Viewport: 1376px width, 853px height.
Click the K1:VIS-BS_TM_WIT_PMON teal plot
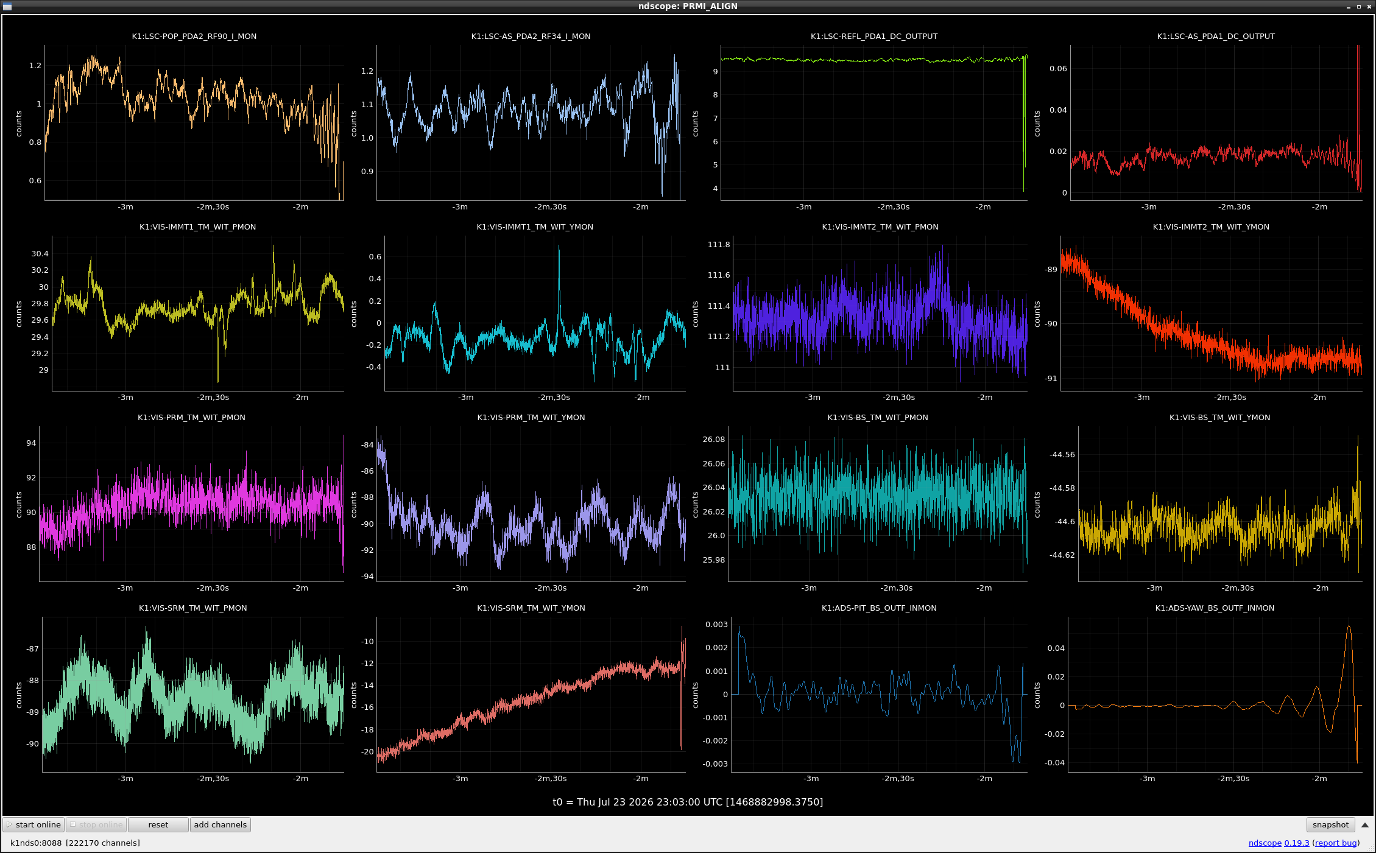(x=878, y=504)
